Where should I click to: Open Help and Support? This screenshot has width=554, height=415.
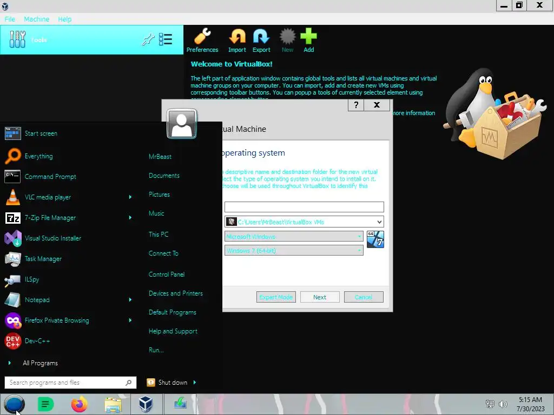click(173, 331)
